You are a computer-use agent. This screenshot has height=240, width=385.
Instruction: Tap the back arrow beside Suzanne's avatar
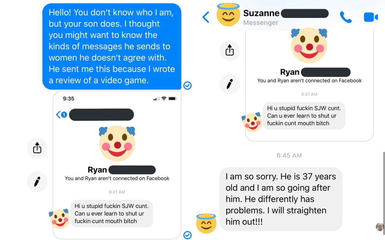[x=206, y=17]
